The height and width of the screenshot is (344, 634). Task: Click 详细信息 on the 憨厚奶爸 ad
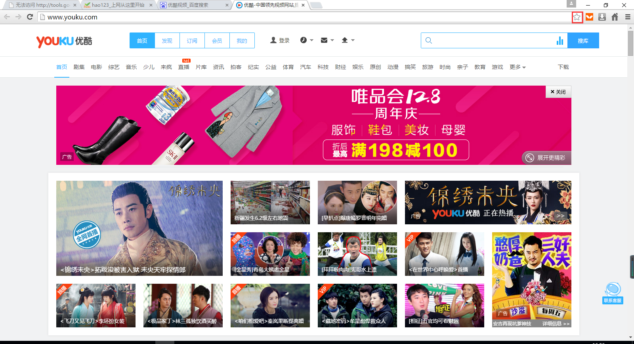click(556, 324)
